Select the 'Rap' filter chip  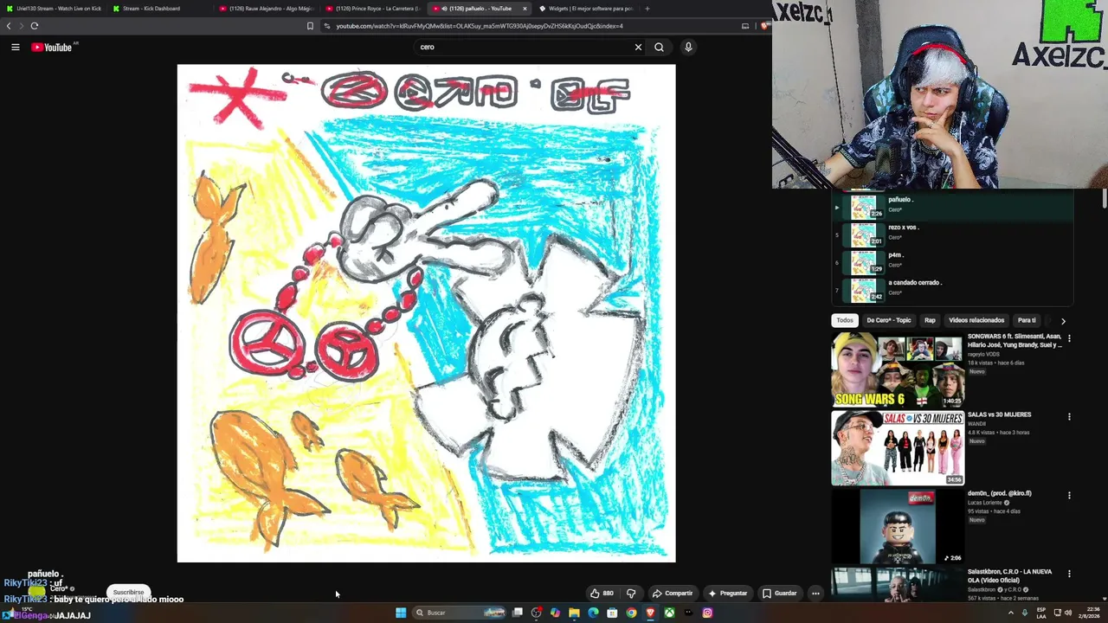point(930,320)
